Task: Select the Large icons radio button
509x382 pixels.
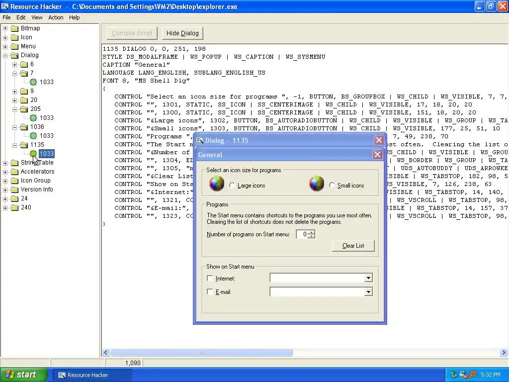Action: (x=232, y=185)
